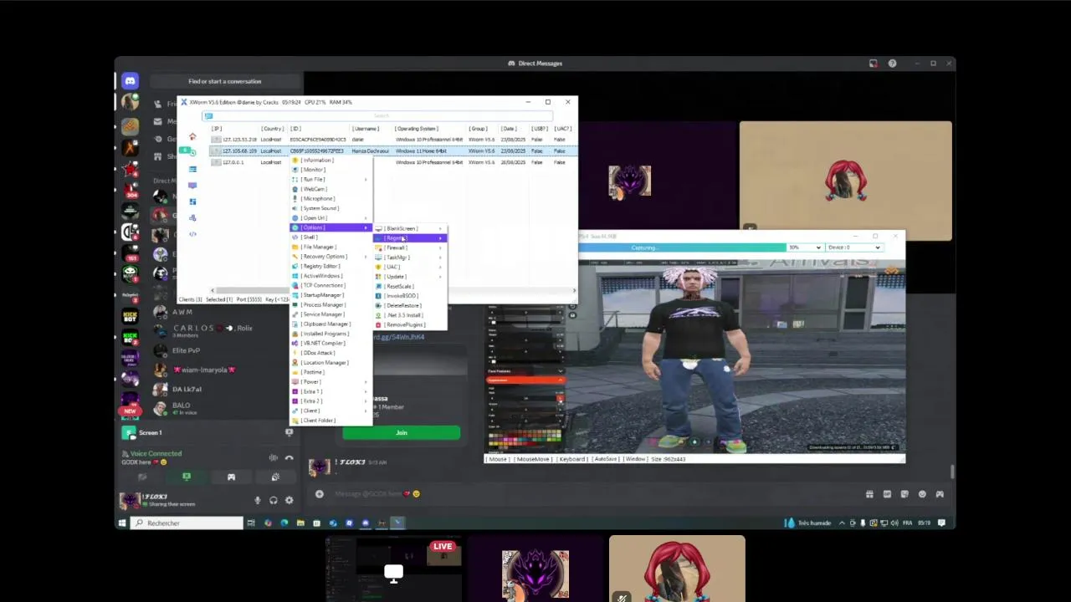Toggle the [AutoSave] option in remote desktop window
Viewport: 1071px width, 602px height.
[607, 459]
